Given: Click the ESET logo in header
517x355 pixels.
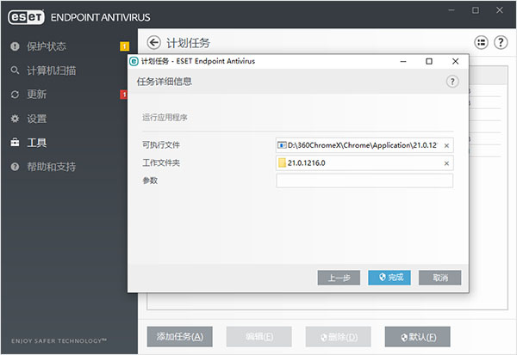Looking at the screenshot, I should [26, 17].
